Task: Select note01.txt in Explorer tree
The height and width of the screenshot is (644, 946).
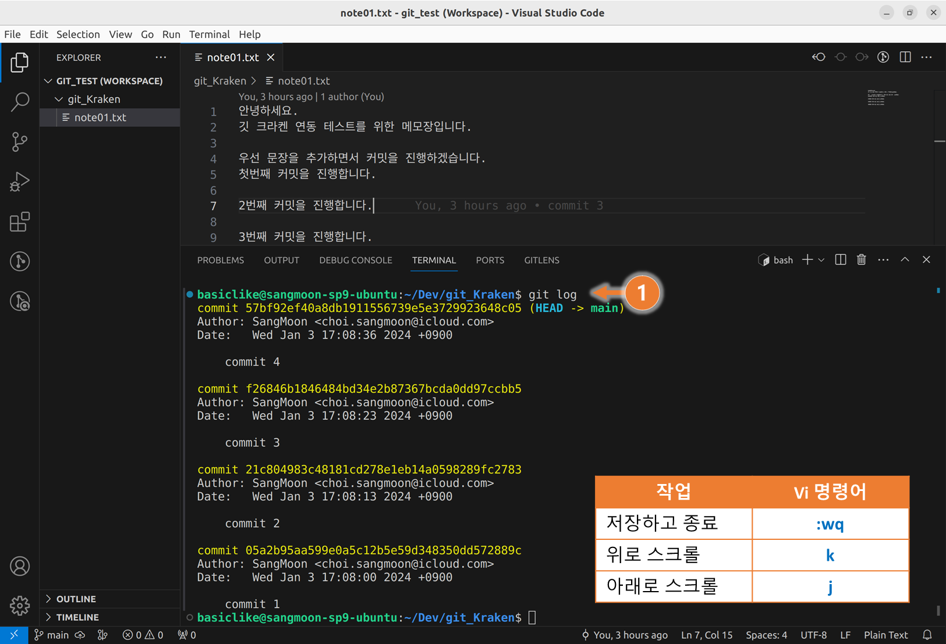Action: (109, 118)
